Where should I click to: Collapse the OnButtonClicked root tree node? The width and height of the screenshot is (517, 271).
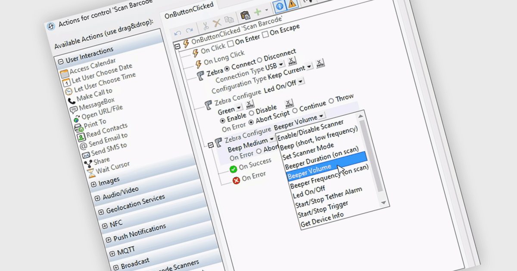pos(177,46)
